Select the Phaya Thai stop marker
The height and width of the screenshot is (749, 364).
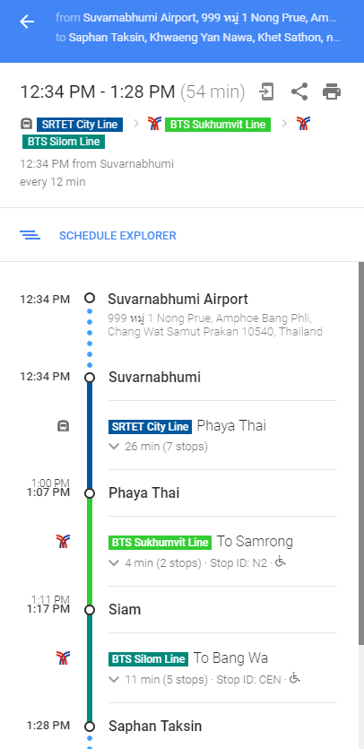(x=90, y=493)
